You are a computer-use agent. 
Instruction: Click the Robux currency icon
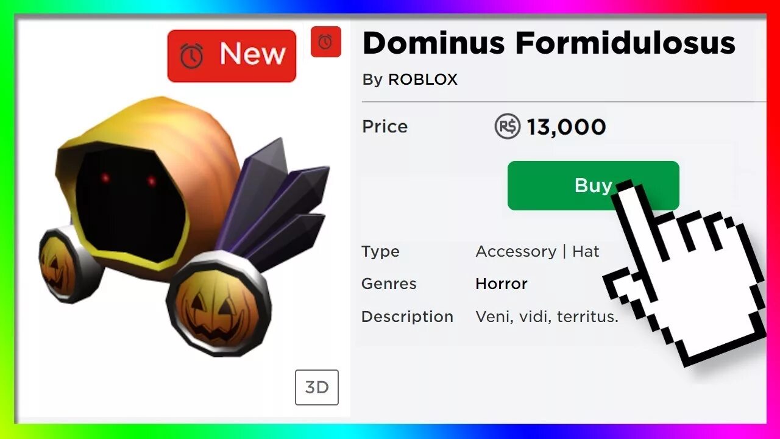[x=507, y=127]
